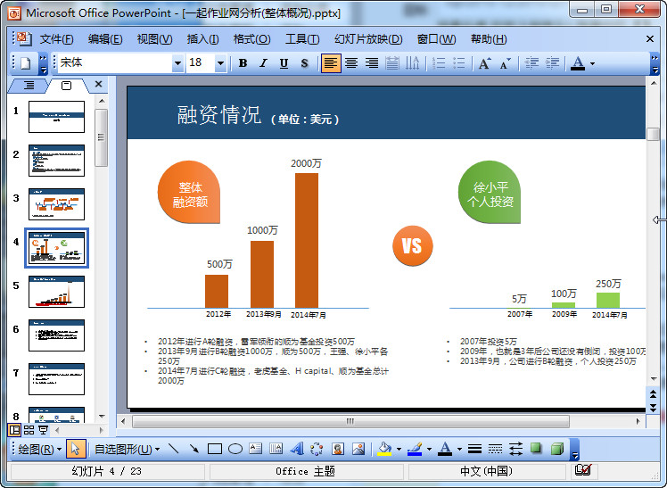The image size is (667, 488).
Task: Open the font name dropdown
Action: [x=177, y=63]
